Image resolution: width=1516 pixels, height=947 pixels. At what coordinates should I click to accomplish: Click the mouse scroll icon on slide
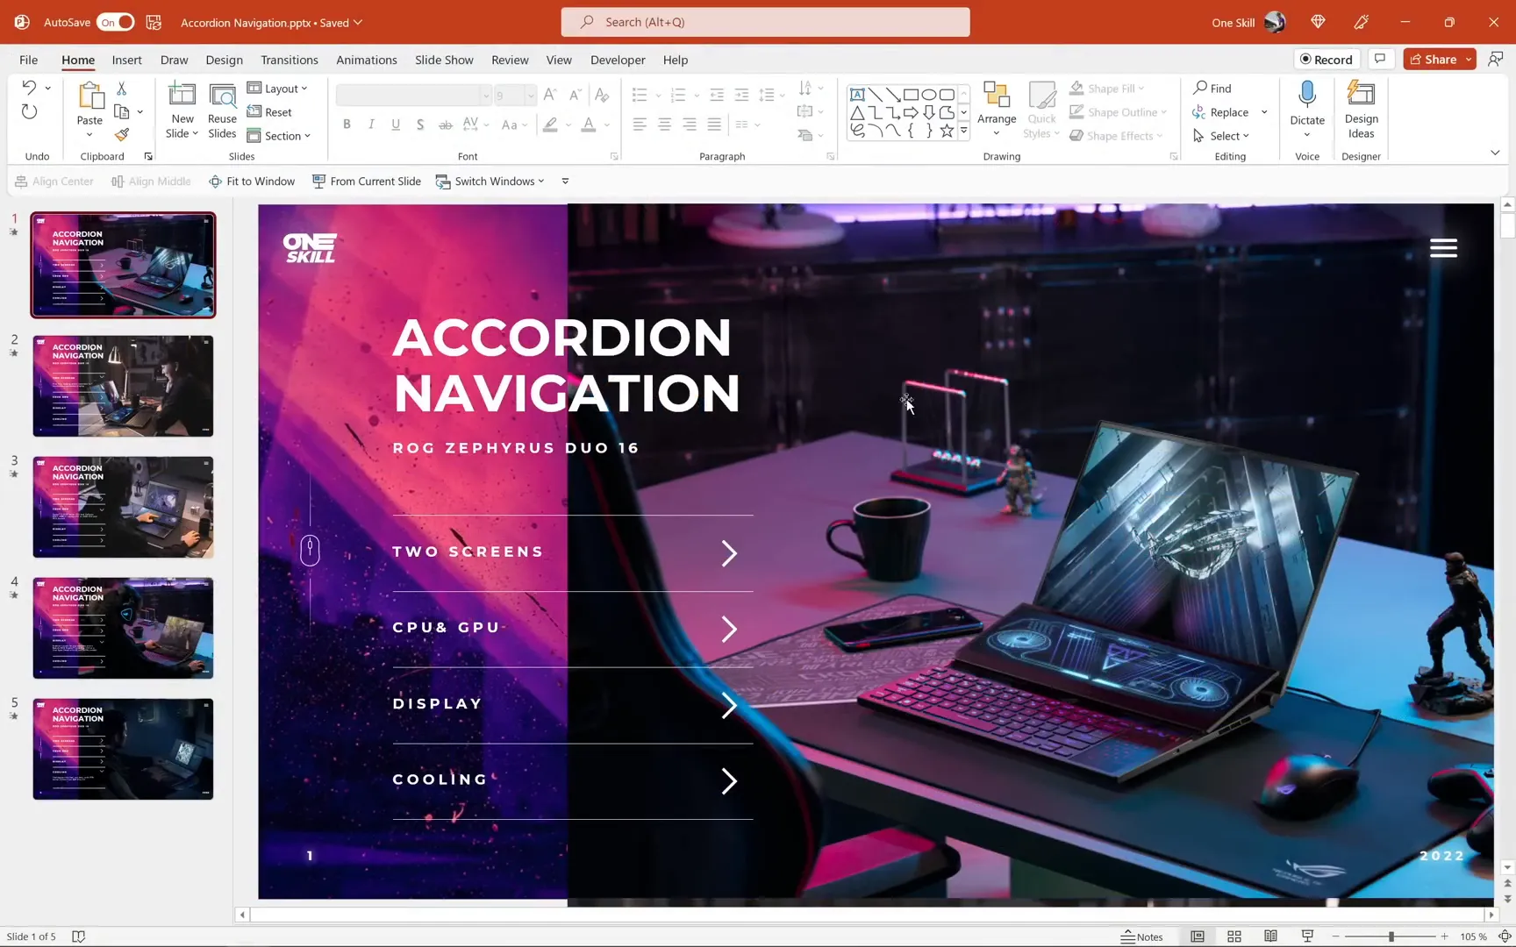pos(310,551)
